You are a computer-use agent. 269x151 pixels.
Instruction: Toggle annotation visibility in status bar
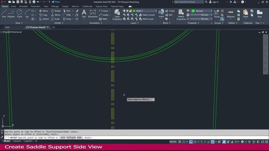tap(224, 142)
